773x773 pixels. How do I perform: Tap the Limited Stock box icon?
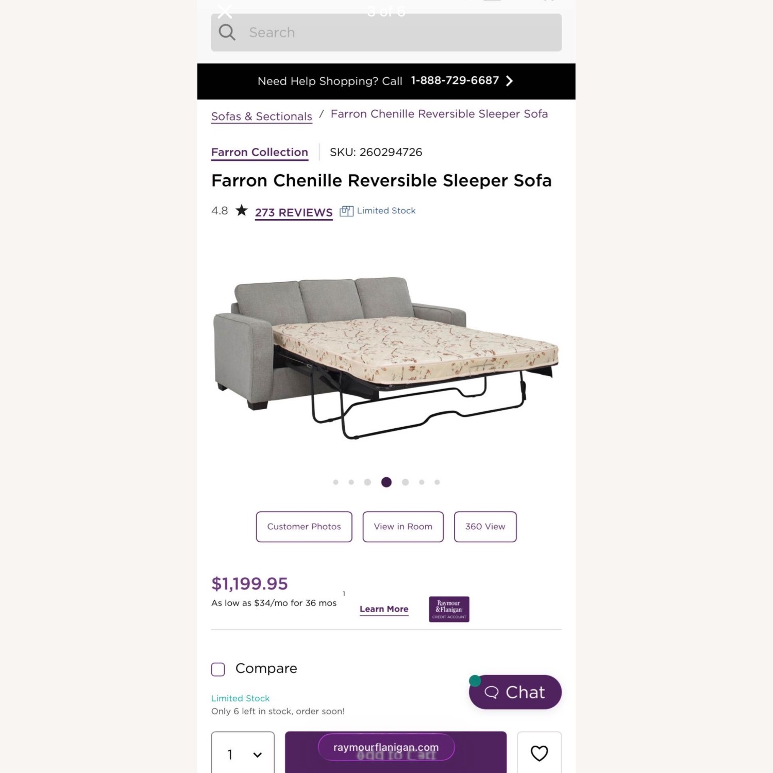(x=346, y=211)
